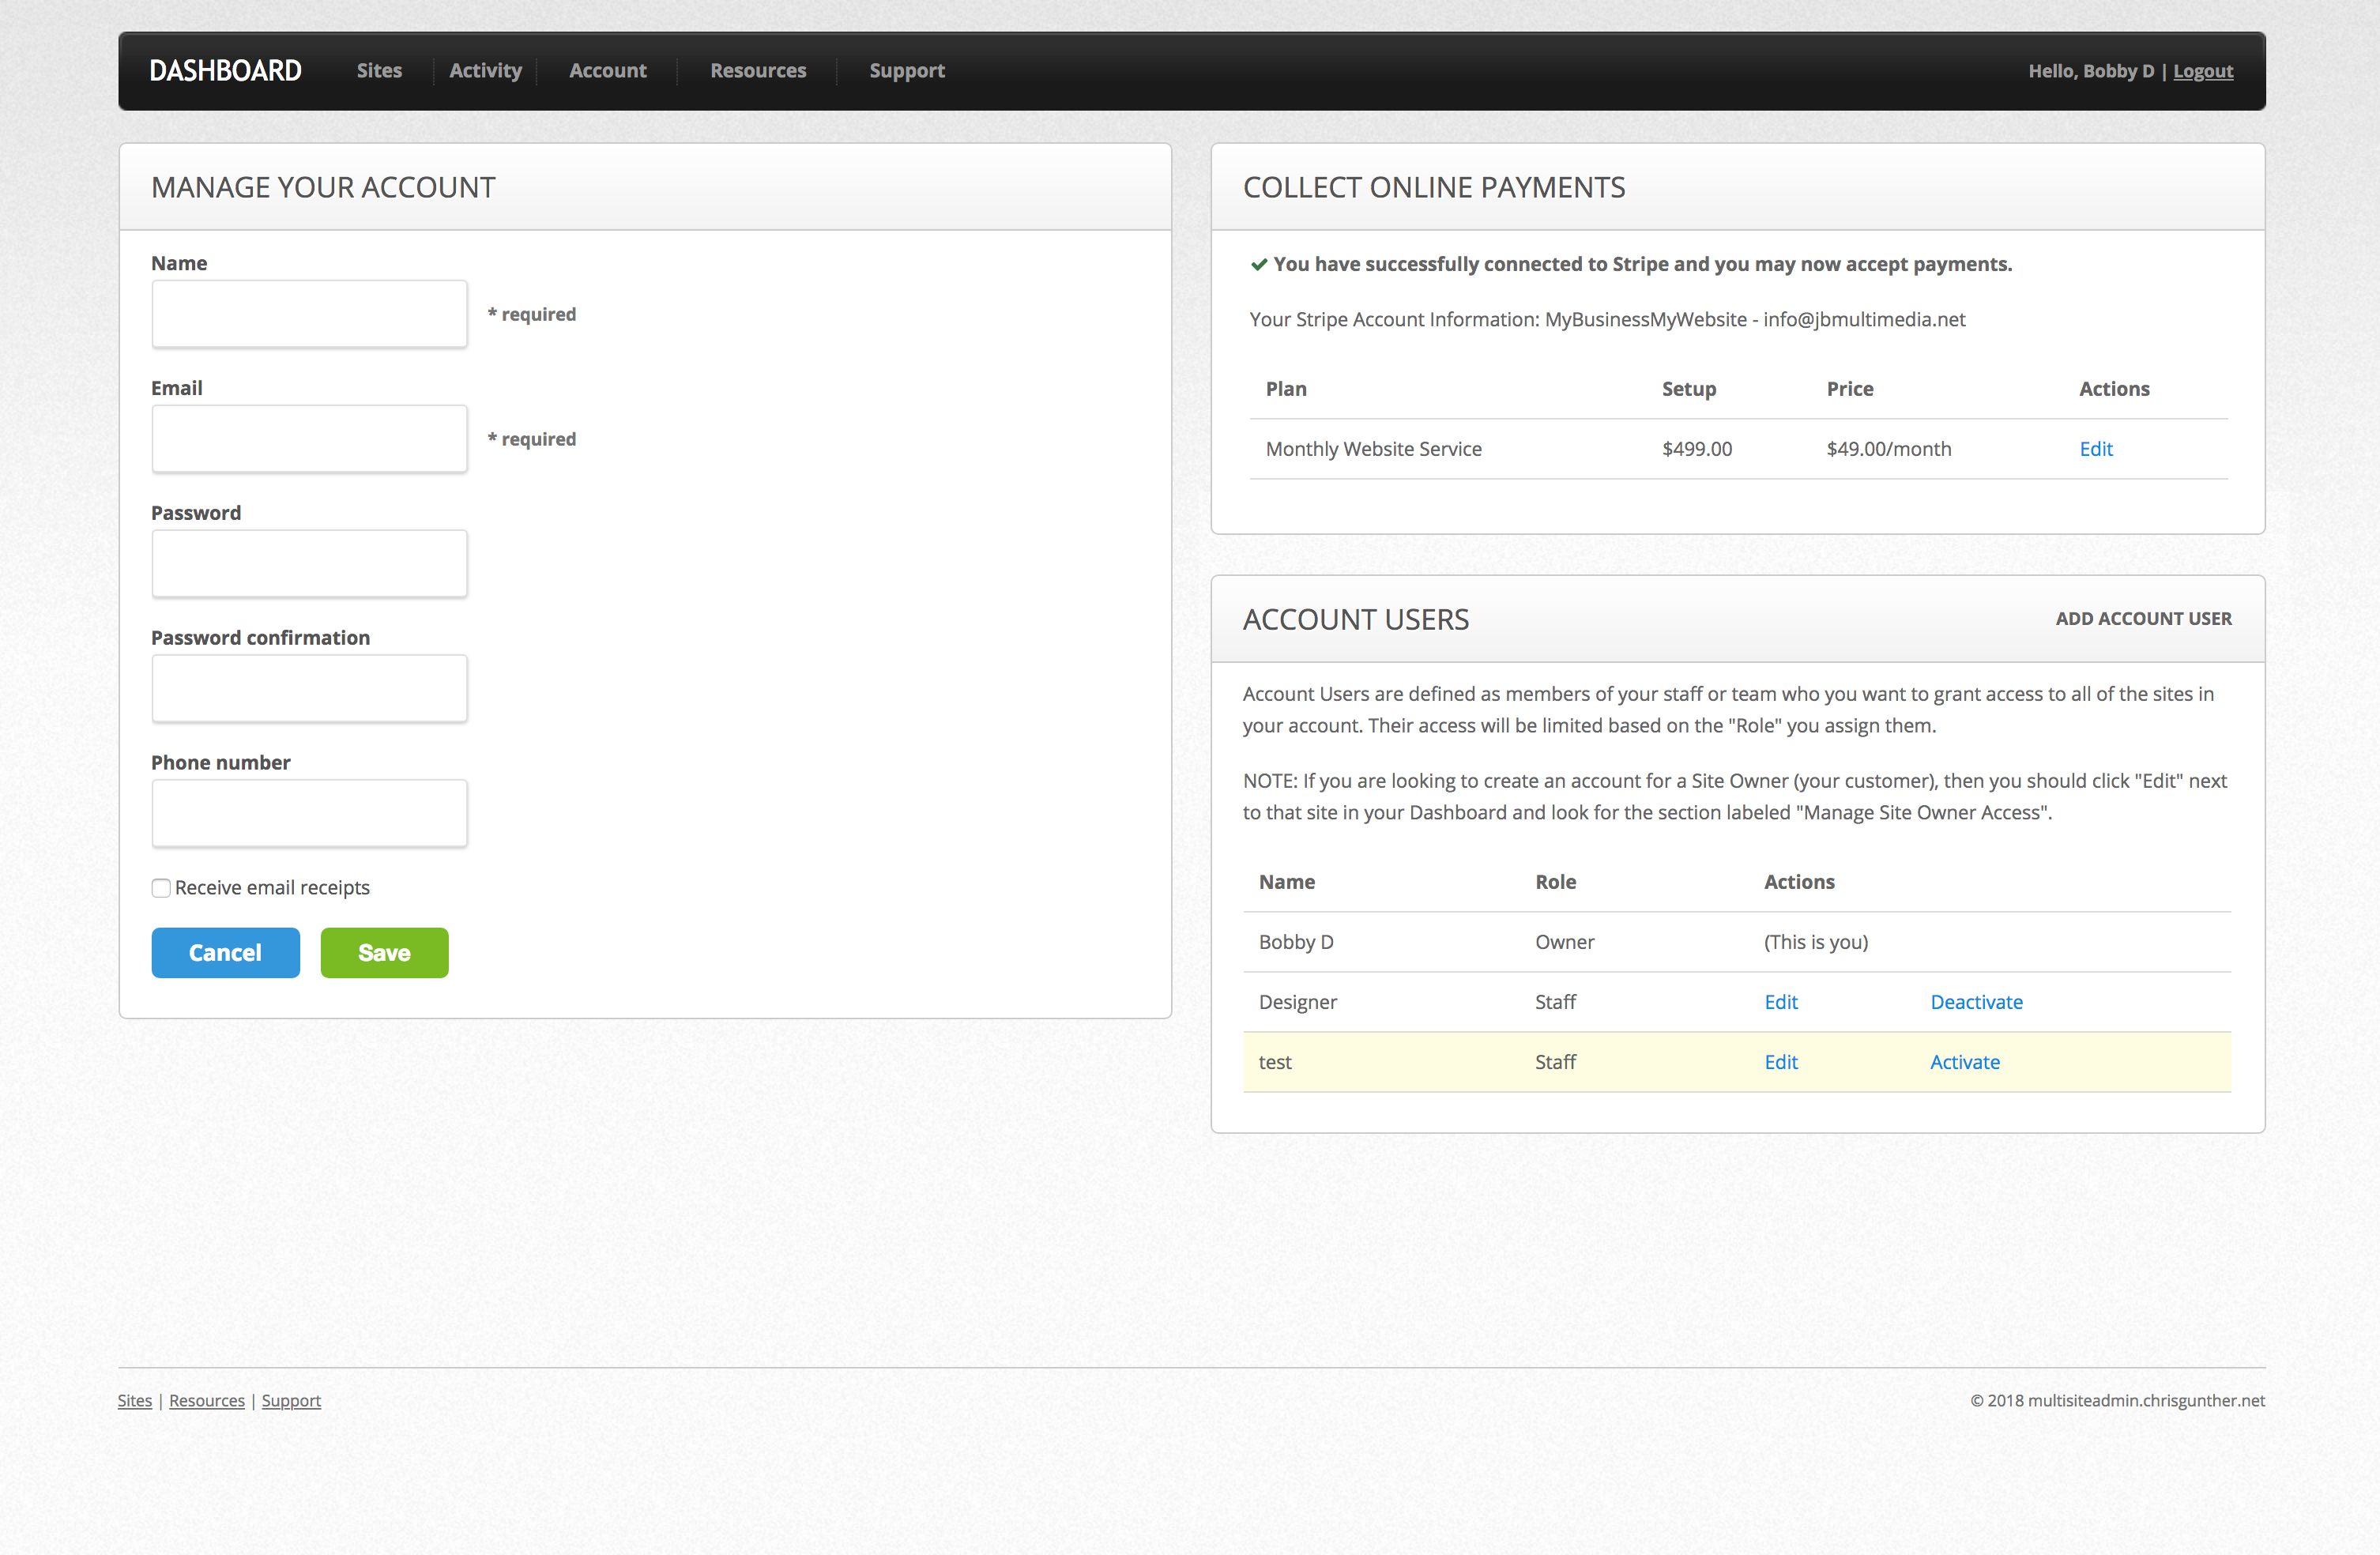Image resolution: width=2380 pixels, height=1555 pixels.
Task: Click the 'Hello, Bobby D' greeting
Action: [2091, 71]
